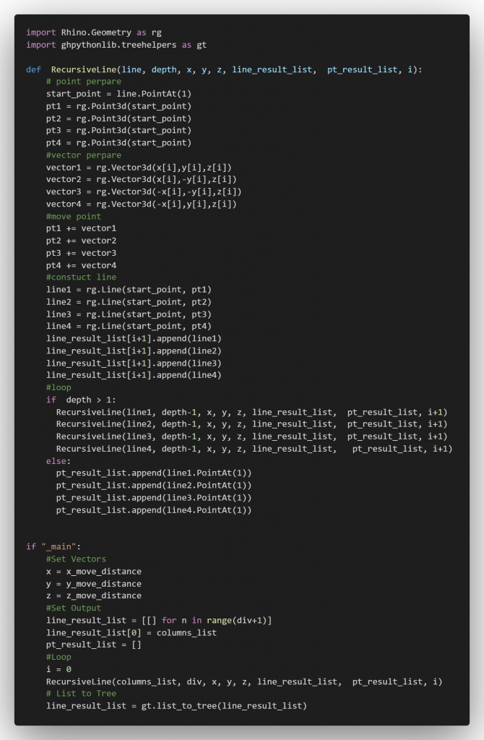Click 'pt_result_list.append(line3.PointAt(1))' line
This screenshot has width=484, height=740.
click(x=153, y=498)
